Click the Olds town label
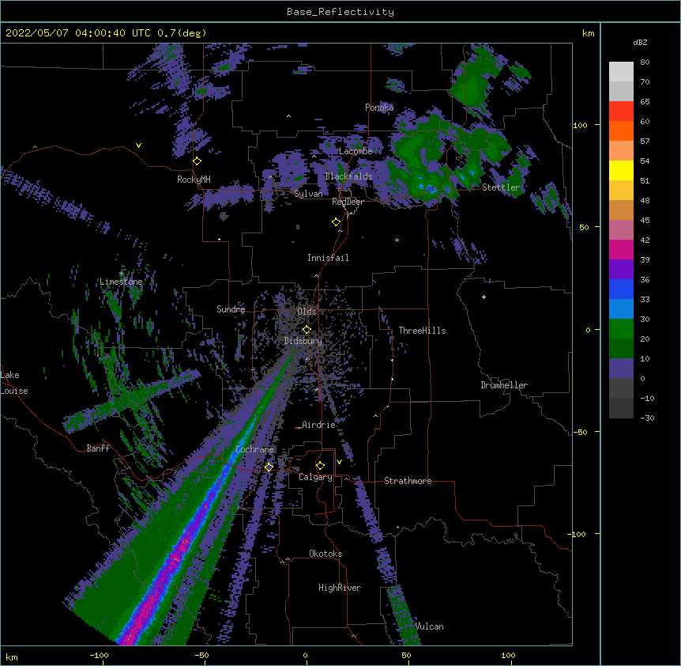Screen dimensions: 681x666 307,312
